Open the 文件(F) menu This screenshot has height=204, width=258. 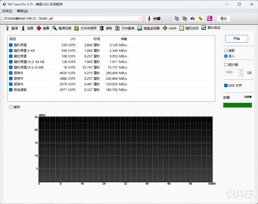(x=7, y=11)
